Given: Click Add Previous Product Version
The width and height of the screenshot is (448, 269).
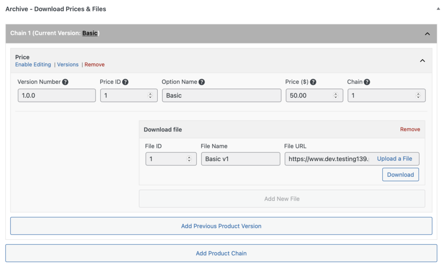Looking at the screenshot, I should 221,226.
